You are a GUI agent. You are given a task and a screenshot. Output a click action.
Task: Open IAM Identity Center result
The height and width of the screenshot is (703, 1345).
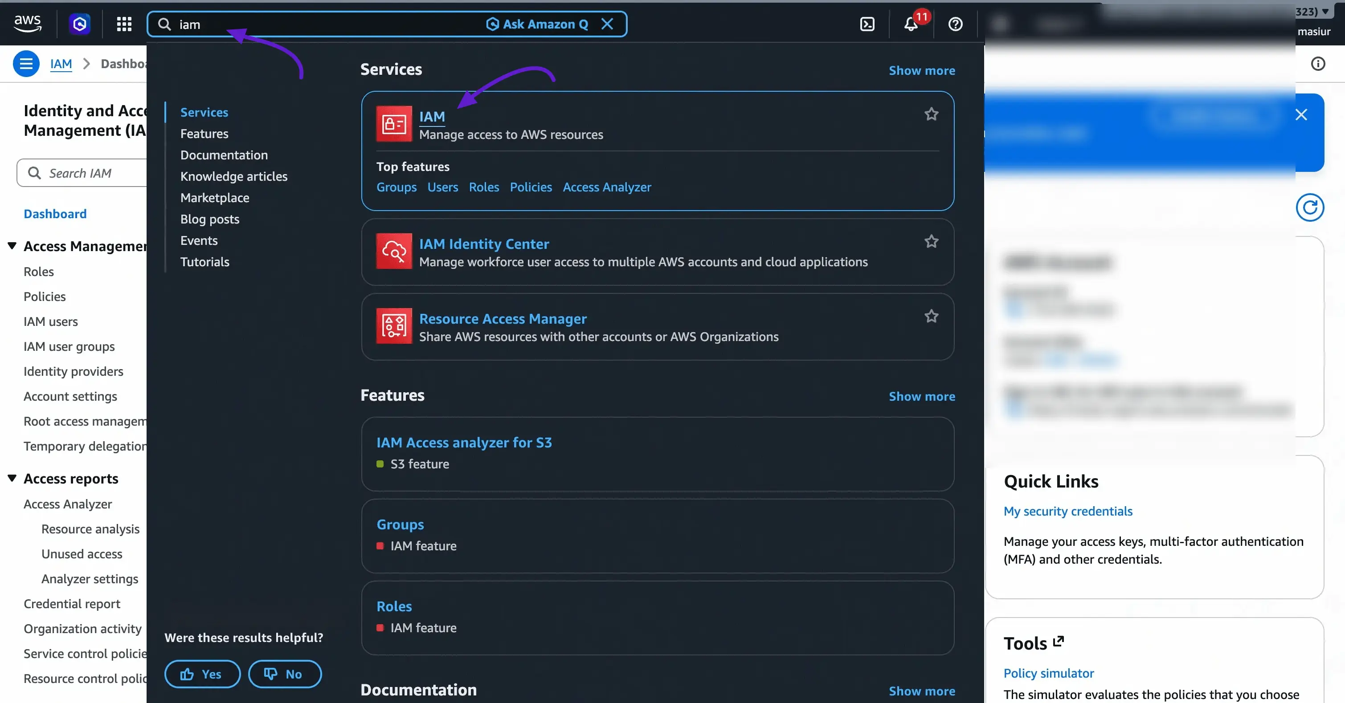(x=483, y=244)
